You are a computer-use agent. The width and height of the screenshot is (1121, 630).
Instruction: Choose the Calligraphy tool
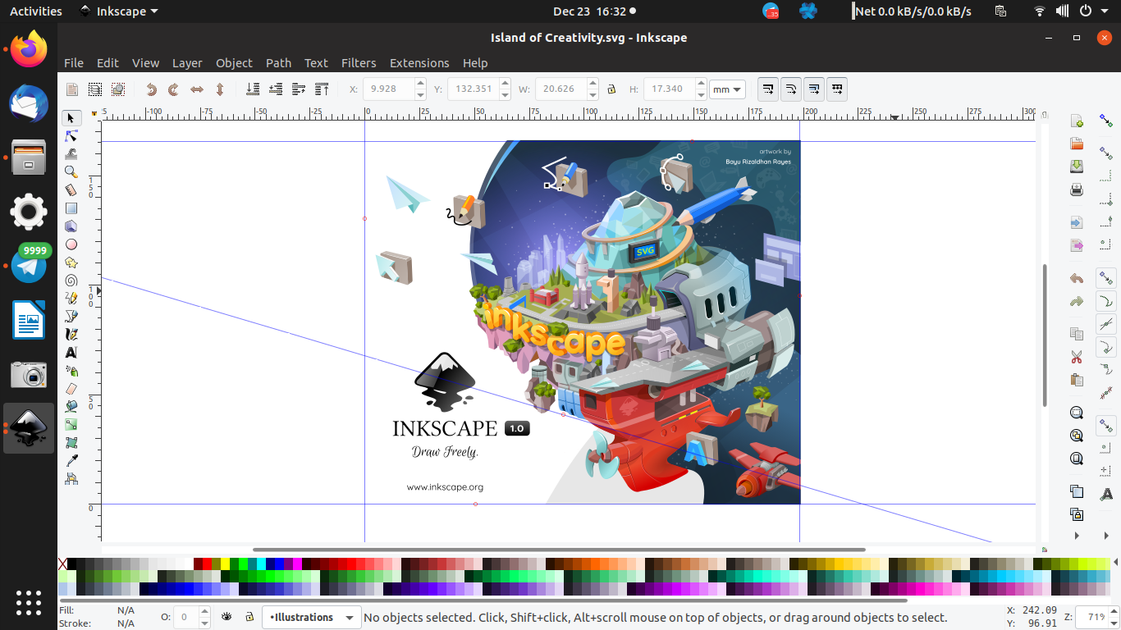[71, 334]
